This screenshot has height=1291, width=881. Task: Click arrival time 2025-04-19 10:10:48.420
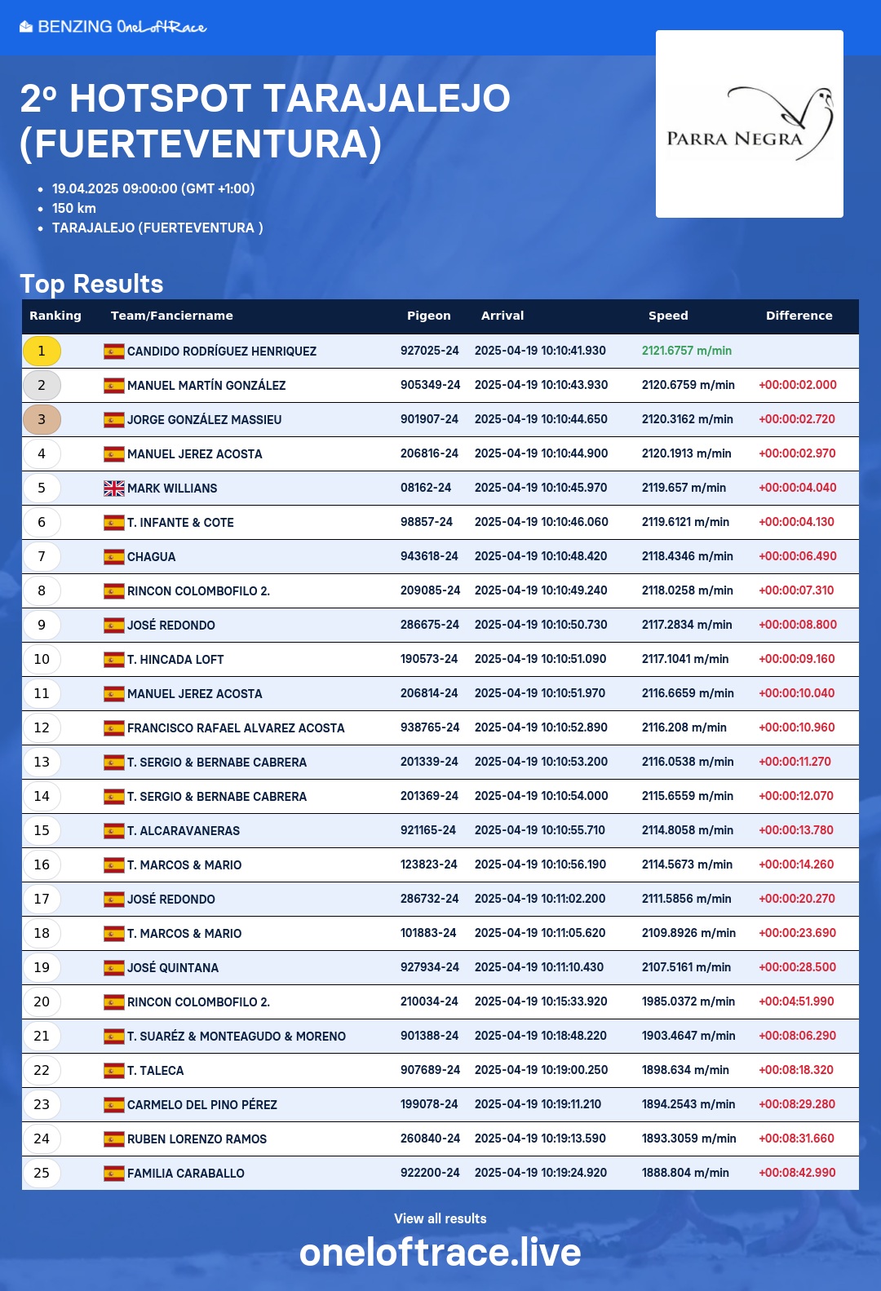click(542, 556)
